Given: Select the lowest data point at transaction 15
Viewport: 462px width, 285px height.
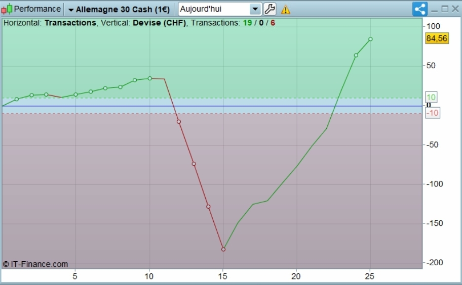Looking at the screenshot, I should point(223,250).
